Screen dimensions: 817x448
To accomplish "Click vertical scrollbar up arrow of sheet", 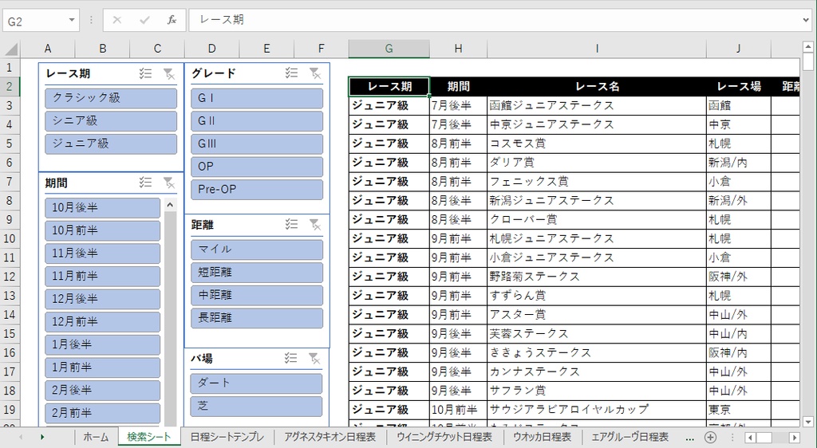I will point(808,47).
